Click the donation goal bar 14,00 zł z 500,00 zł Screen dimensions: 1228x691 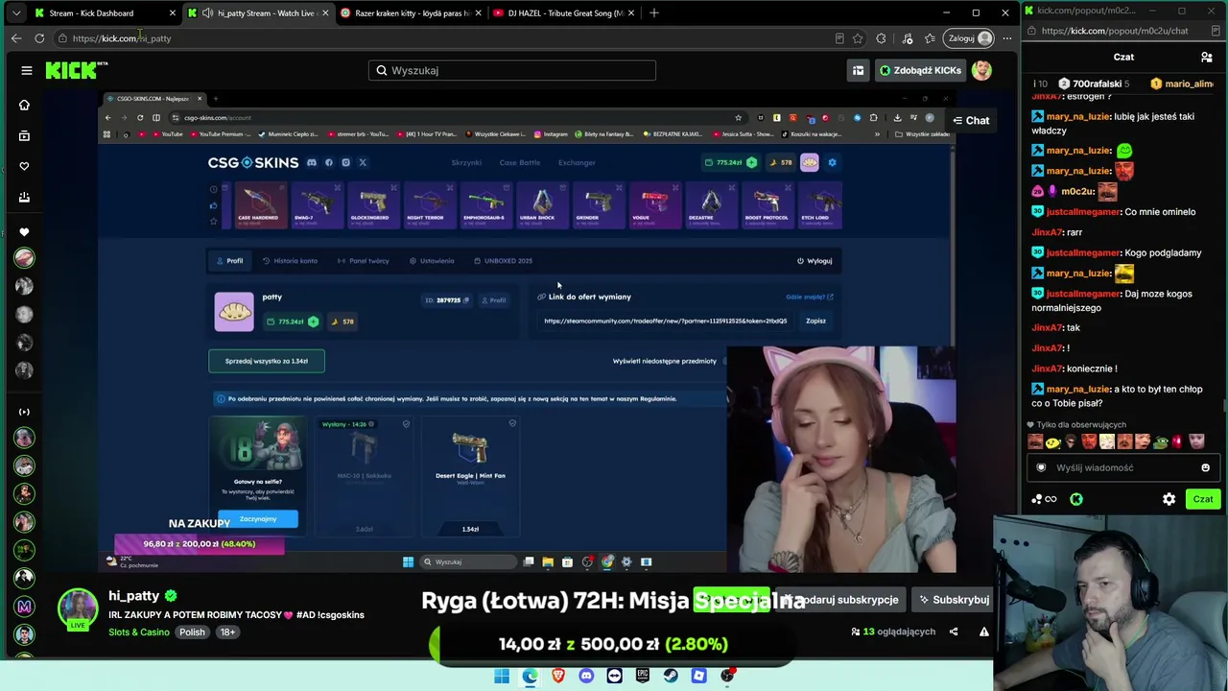(x=613, y=645)
